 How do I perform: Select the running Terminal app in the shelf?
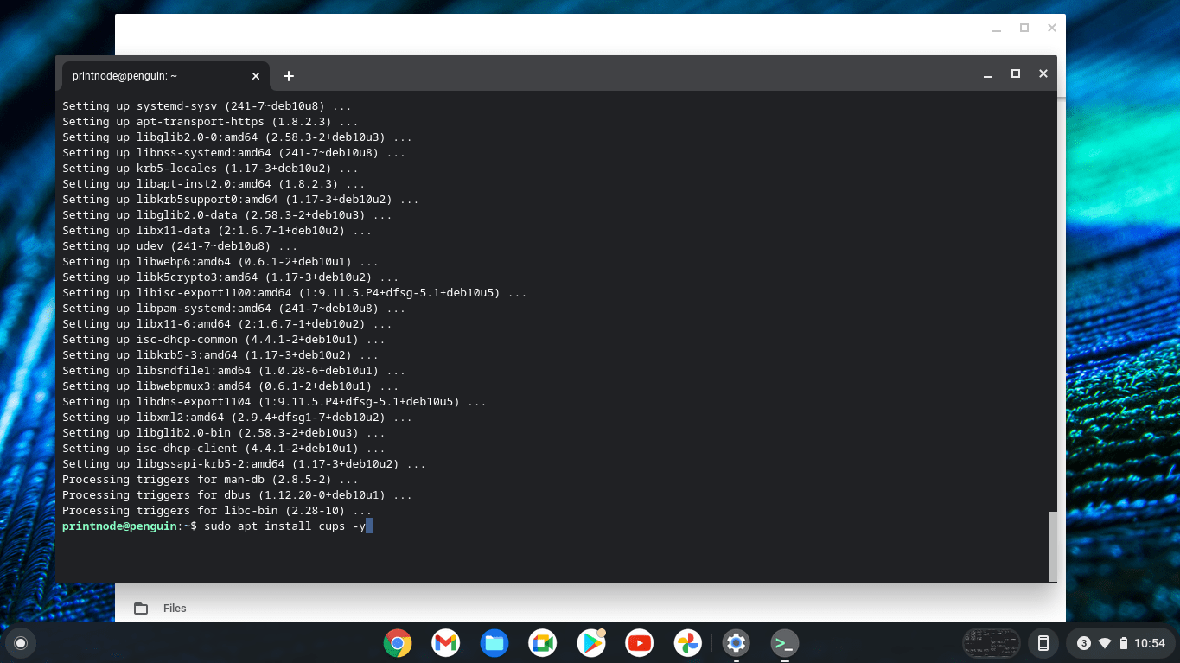[784, 643]
